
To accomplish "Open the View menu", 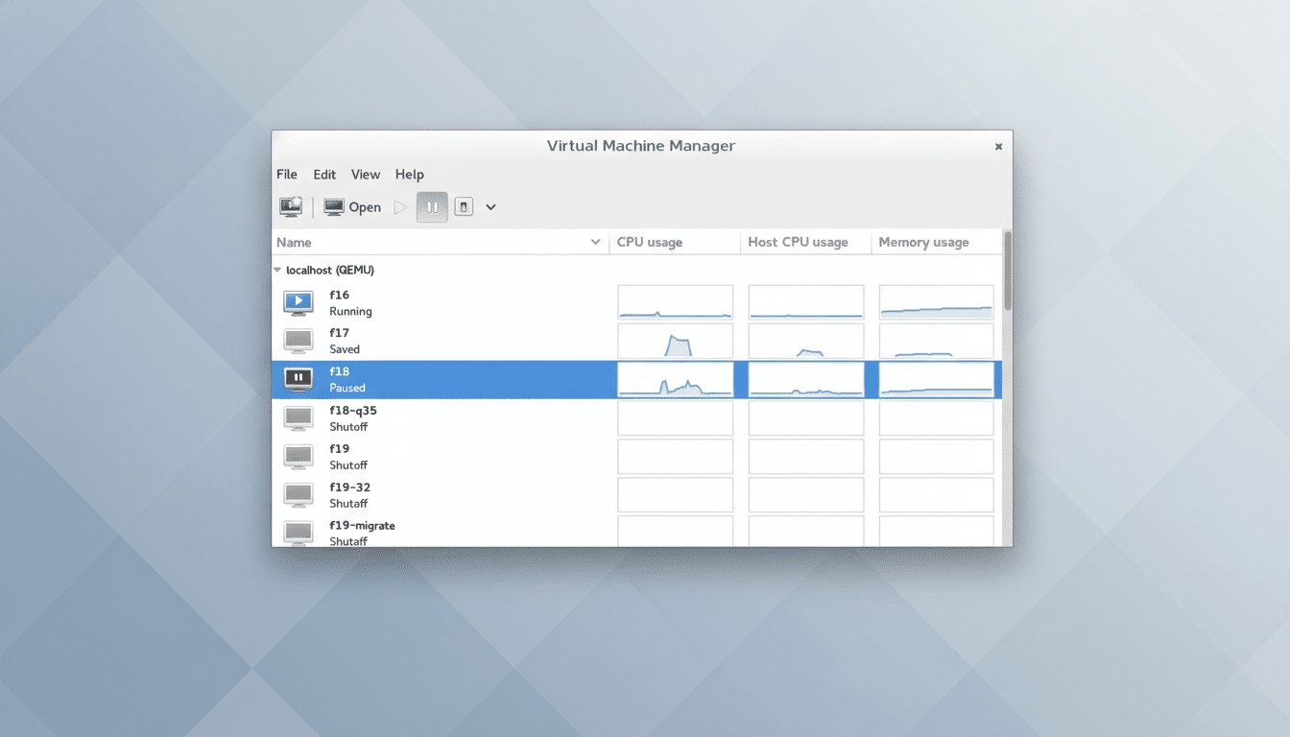I will pos(366,174).
